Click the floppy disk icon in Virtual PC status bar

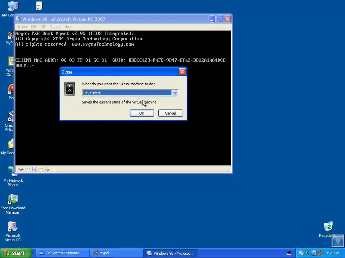pyautogui.click(x=34, y=169)
